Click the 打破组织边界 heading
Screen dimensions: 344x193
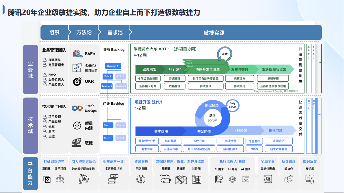[x=54, y=161]
